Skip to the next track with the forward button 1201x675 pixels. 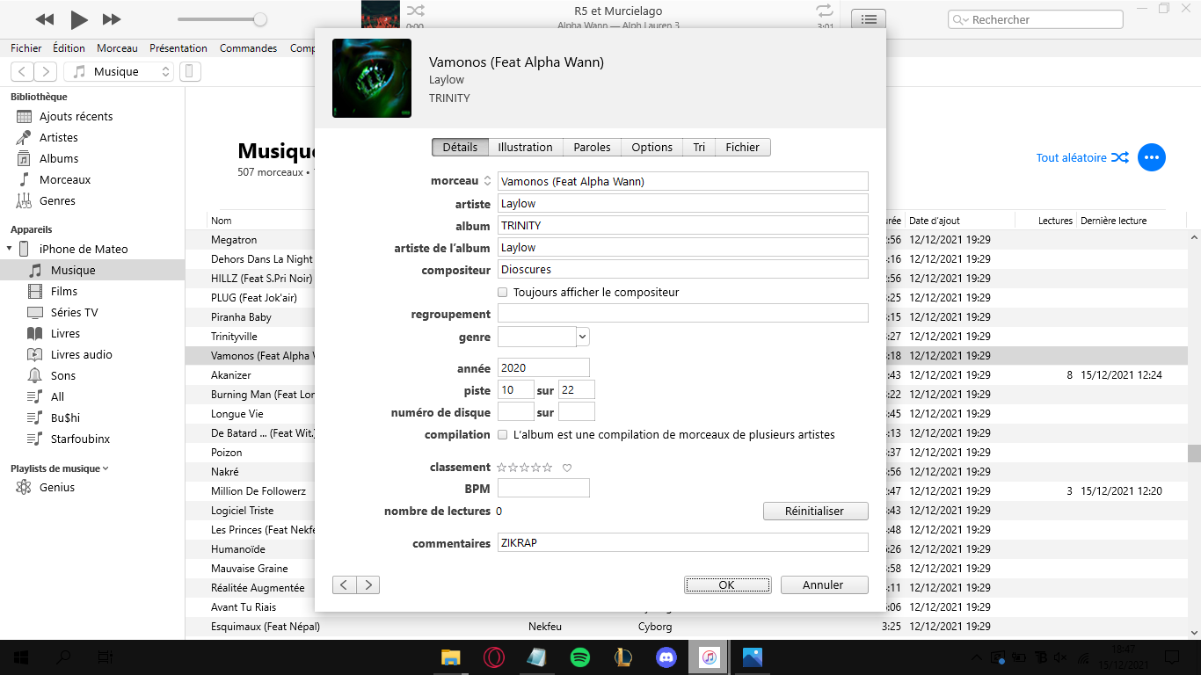[112, 19]
